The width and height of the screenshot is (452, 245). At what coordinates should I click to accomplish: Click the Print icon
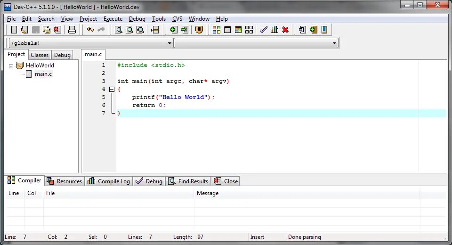(72, 30)
